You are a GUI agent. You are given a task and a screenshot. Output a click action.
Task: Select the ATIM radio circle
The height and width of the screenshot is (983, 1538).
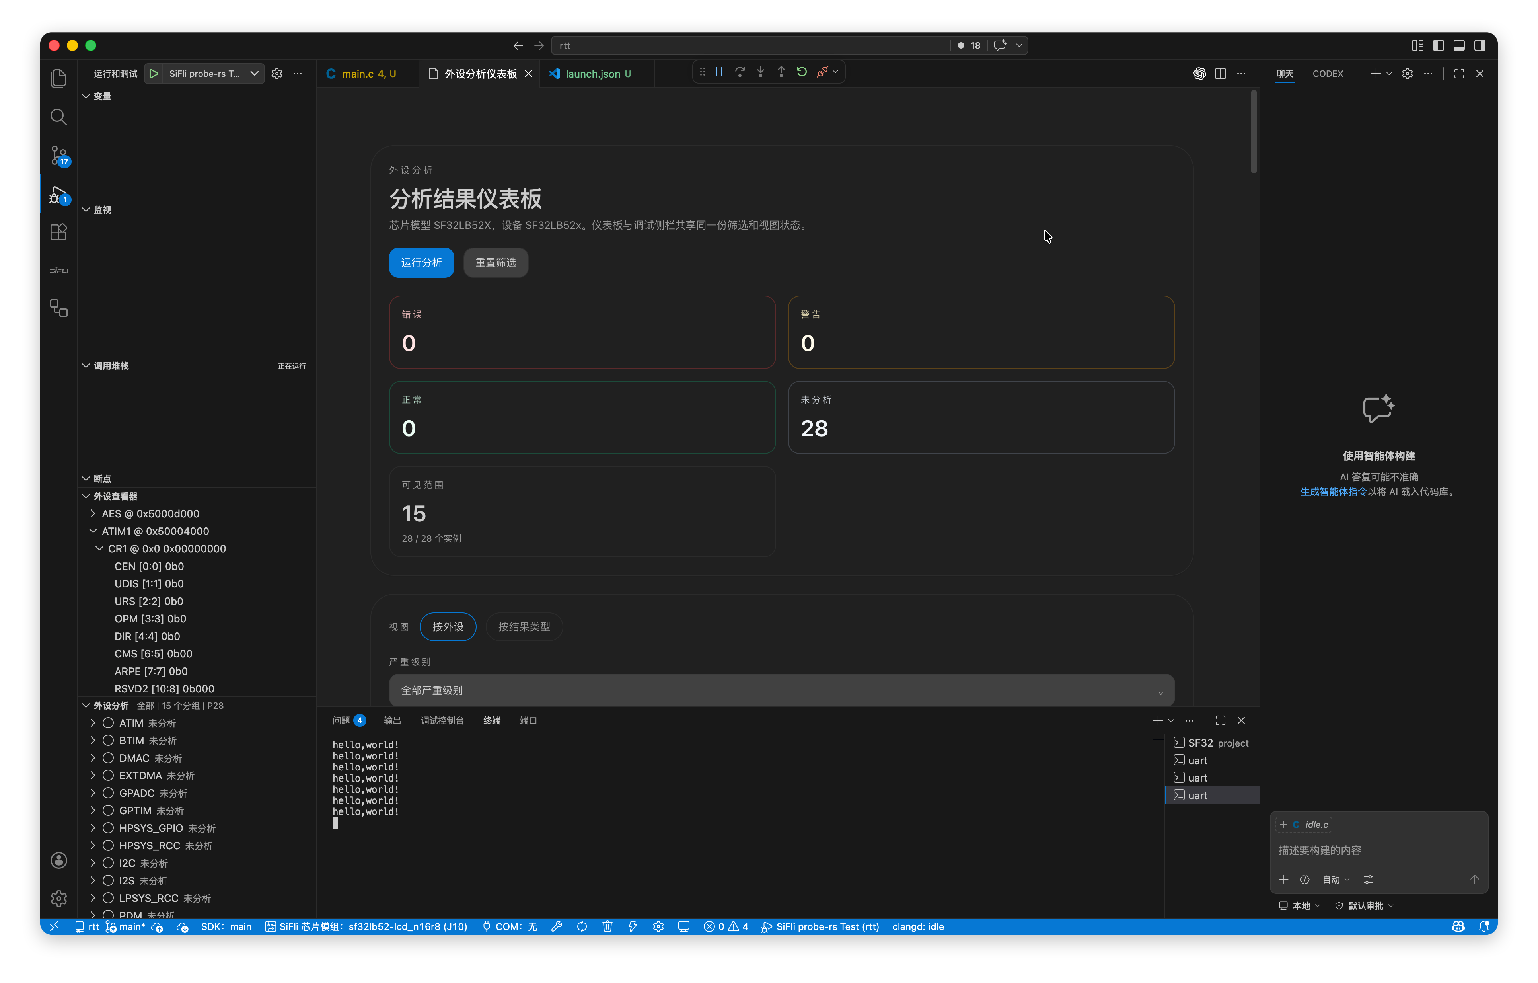pyautogui.click(x=109, y=723)
